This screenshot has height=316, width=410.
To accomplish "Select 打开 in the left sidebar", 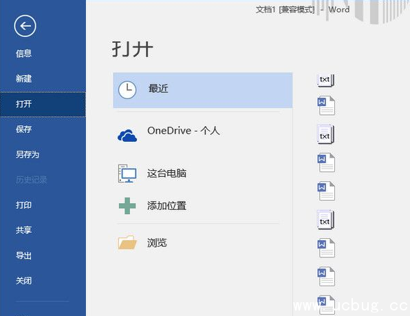I will pyautogui.click(x=43, y=104).
